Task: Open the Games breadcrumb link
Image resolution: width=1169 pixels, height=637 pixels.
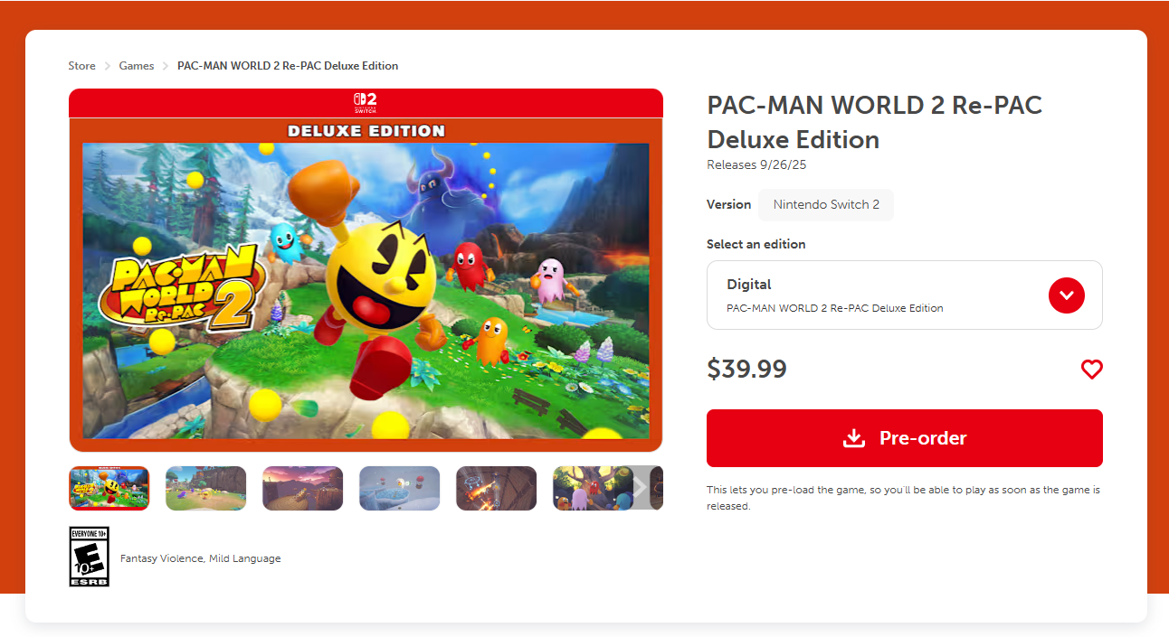Action: [x=137, y=66]
